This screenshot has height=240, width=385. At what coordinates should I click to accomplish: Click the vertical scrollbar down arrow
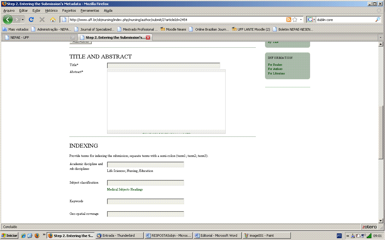380,221
